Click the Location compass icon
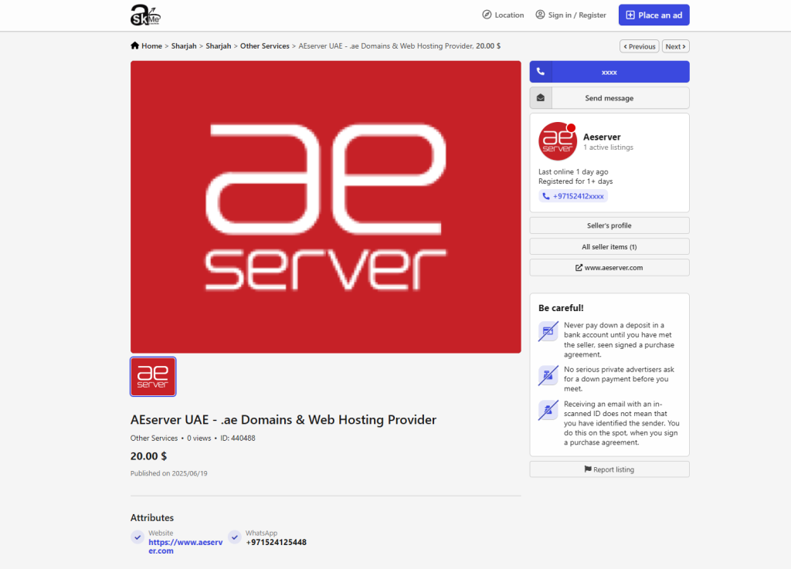The width and height of the screenshot is (791, 569). pyautogui.click(x=487, y=15)
